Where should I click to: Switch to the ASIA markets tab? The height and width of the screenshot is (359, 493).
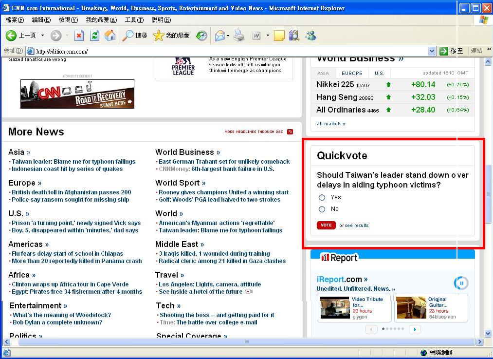[x=323, y=74]
